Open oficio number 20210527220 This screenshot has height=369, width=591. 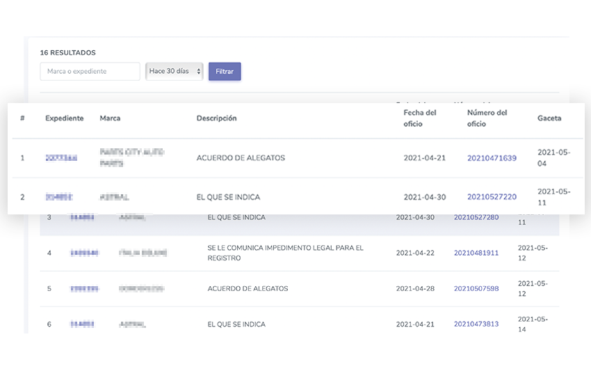(492, 197)
